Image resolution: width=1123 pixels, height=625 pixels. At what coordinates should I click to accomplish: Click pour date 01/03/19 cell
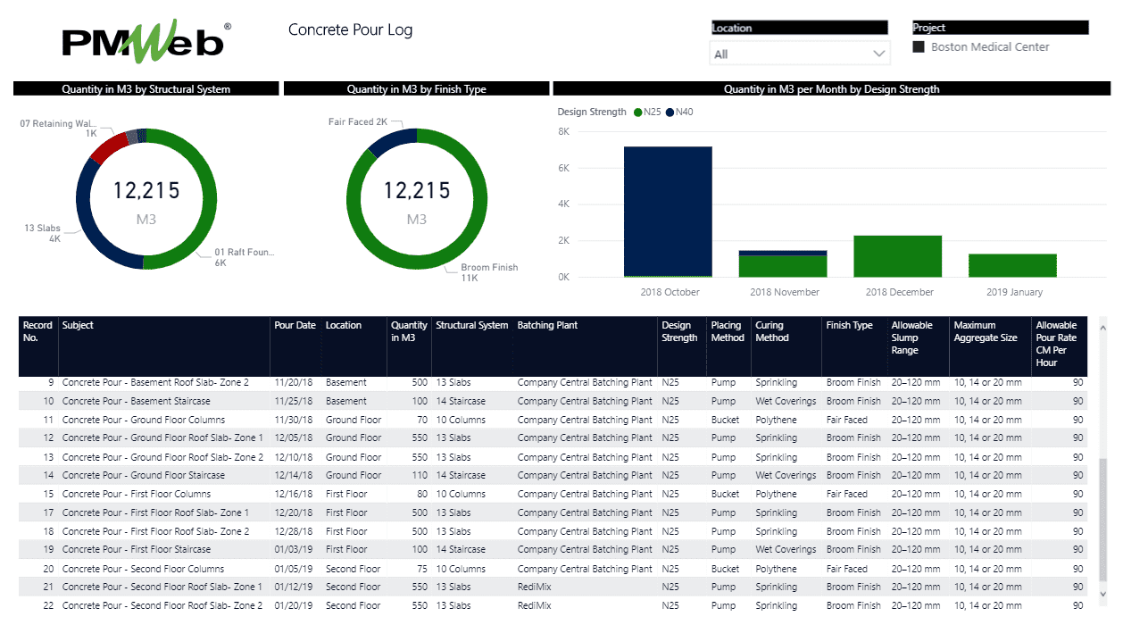point(295,549)
